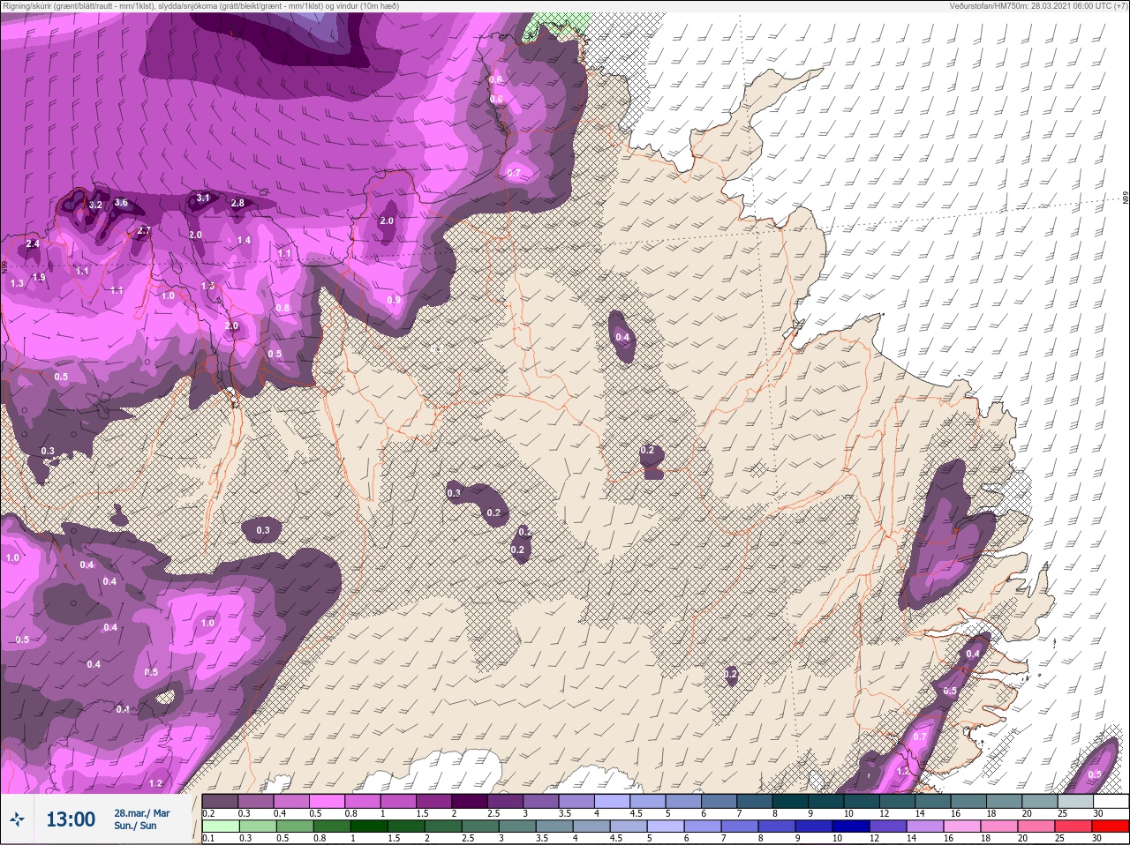Select the 16 light pink swatch in rain scale
The height and width of the screenshot is (845, 1130).
coord(962,826)
